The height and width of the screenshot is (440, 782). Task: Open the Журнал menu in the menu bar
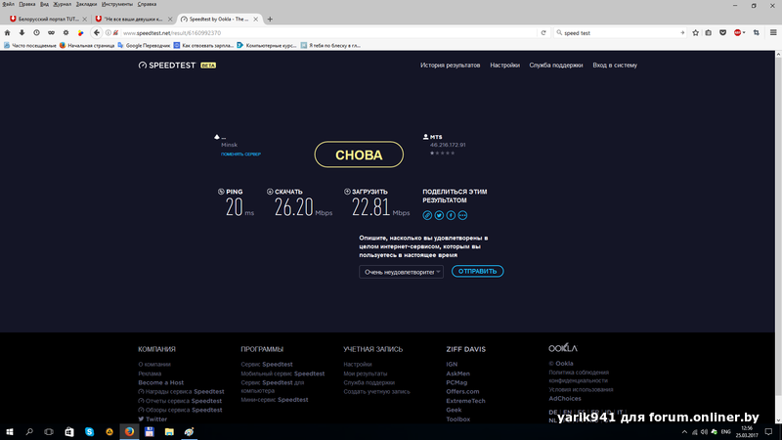click(64, 4)
